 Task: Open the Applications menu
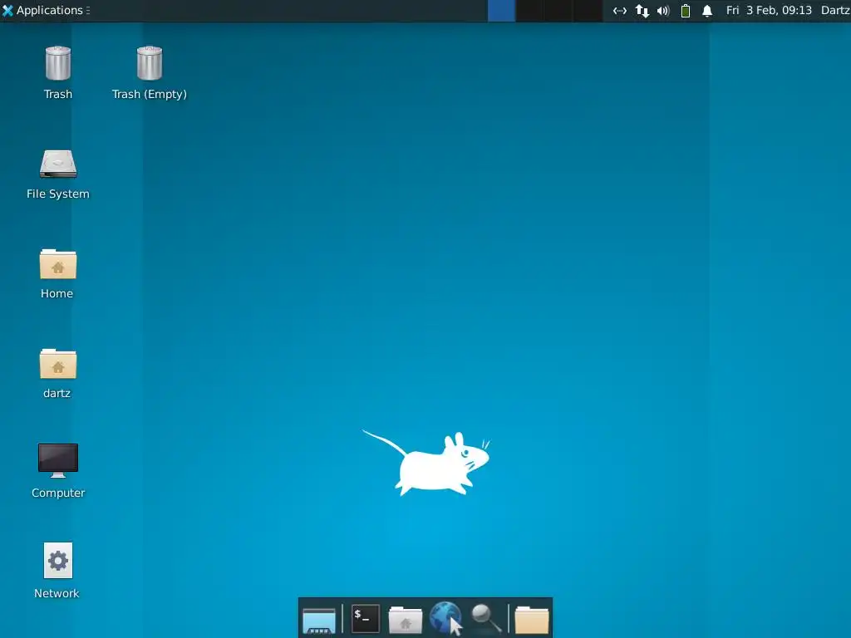pos(45,10)
